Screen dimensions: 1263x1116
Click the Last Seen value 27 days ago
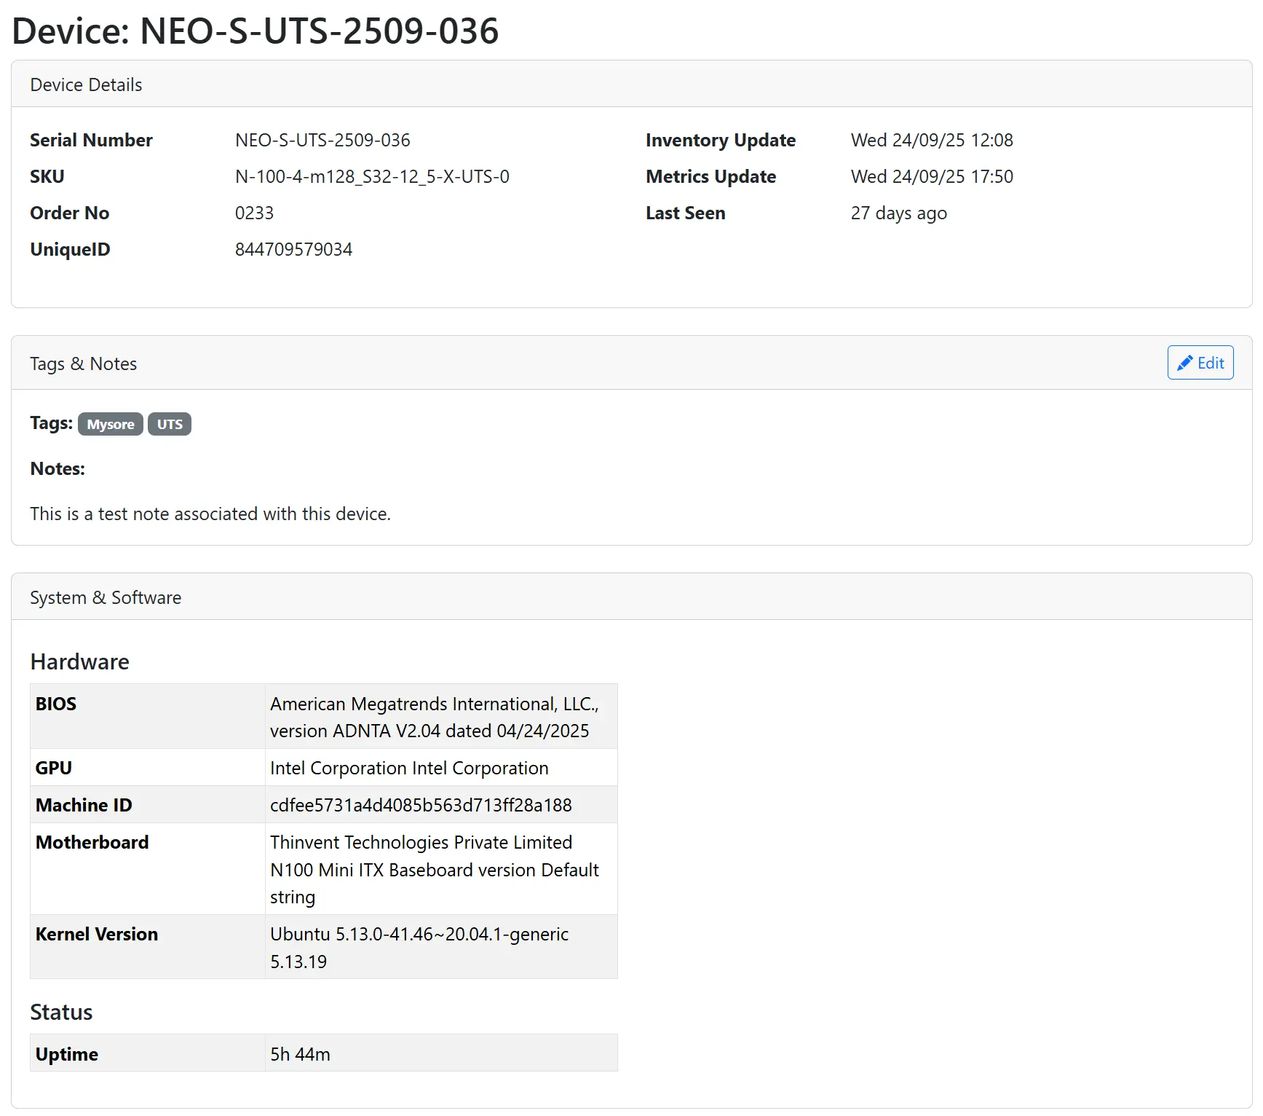pyautogui.click(x=898, y=213)
